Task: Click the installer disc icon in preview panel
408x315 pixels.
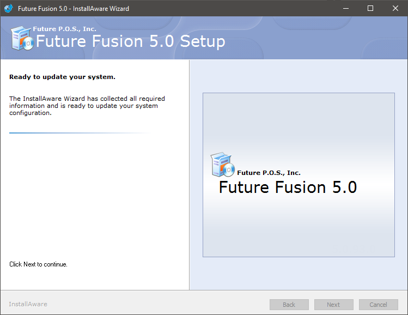Action: pos(222,165)
